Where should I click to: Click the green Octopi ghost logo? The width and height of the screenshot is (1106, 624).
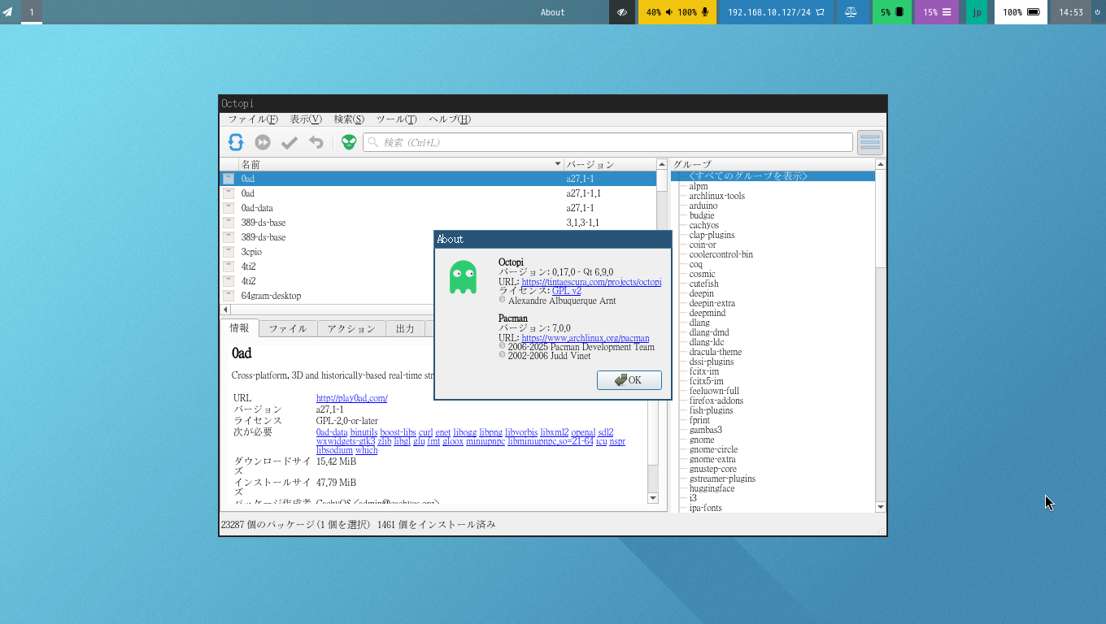tap(463, 278)
